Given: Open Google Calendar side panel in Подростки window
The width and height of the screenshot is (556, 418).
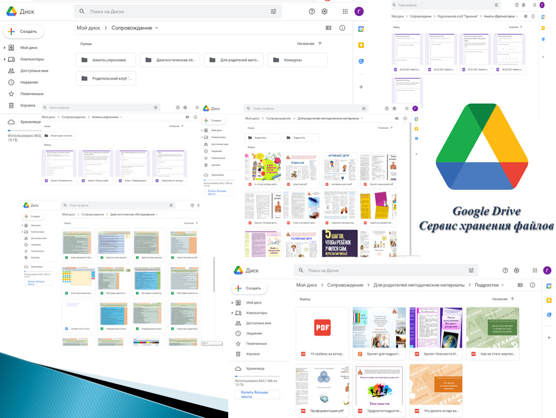Looking at the screenshot, I should pyautogui.click(x=549, y=286).
